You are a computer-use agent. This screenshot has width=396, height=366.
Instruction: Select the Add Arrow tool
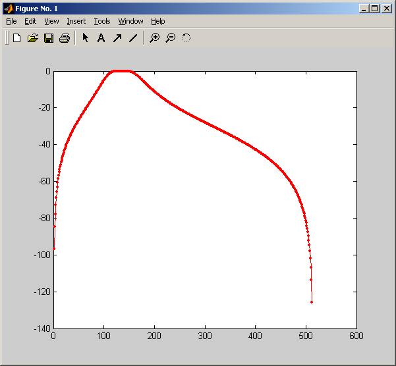117,38
